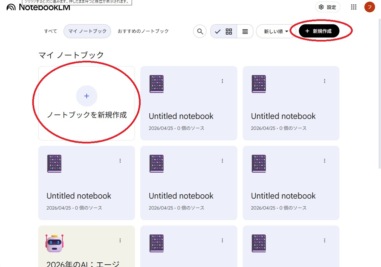Click the NotebookLM logo
Image resolution: width=381 pixels, height=267 pixels.
(38, 7)
